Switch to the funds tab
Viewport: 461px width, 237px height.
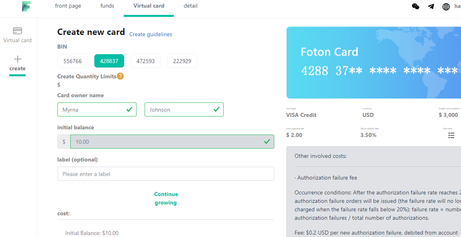pos(107,6)
